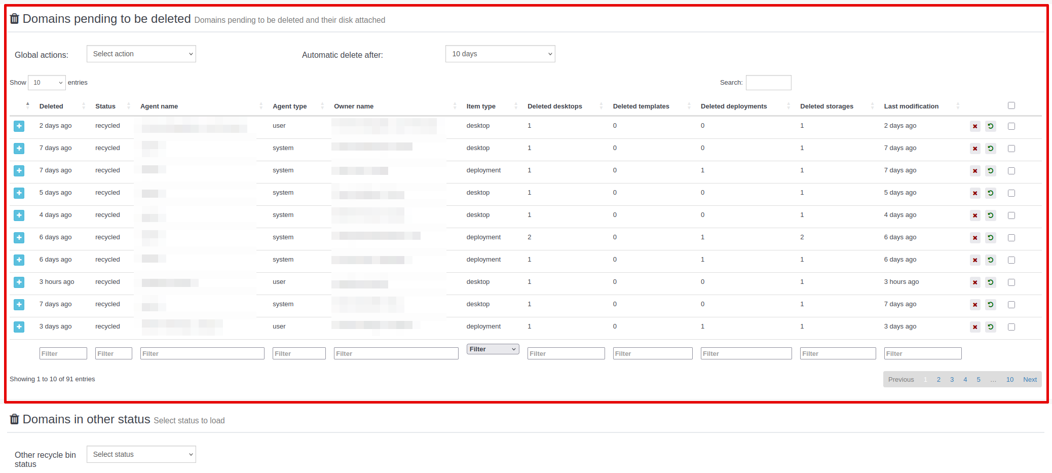Toggle the select-all checkbox in table header

(1011, 105)
